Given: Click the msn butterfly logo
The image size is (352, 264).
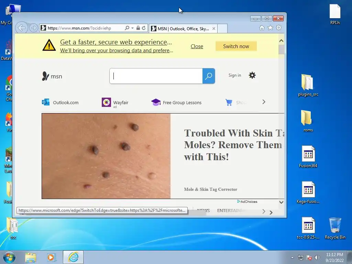Looking at the screenshot, I should click(52, 76).
